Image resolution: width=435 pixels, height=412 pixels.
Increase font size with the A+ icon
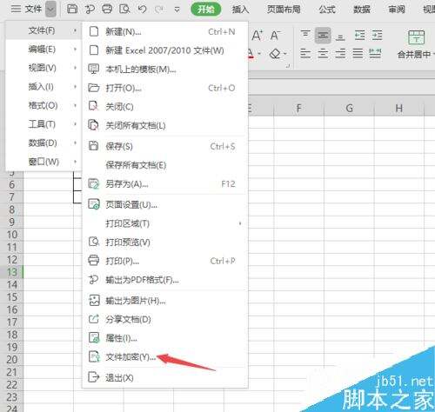[x=258, y=36]
